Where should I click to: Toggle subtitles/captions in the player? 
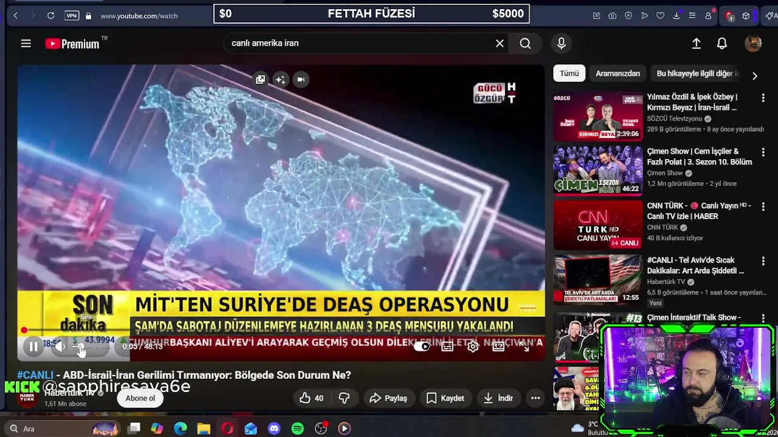447,347
